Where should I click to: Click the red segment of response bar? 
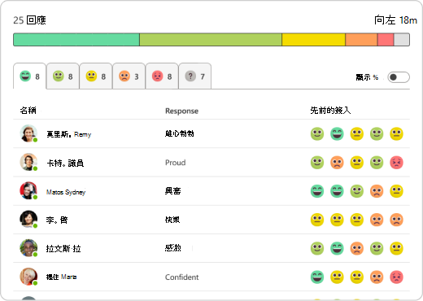point(386,40)
